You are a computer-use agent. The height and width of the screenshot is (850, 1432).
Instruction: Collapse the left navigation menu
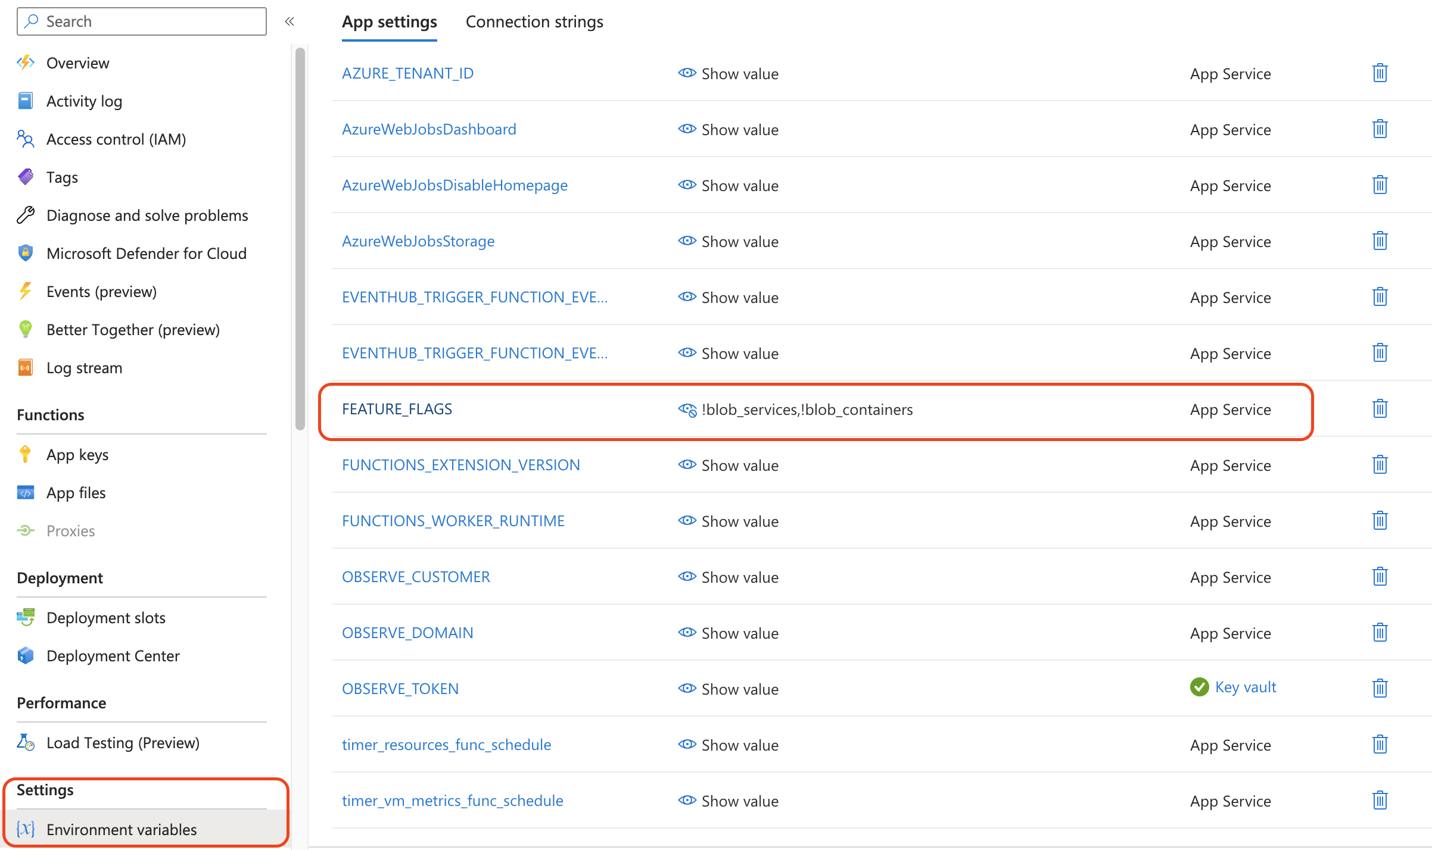click(x=289, y=21)
